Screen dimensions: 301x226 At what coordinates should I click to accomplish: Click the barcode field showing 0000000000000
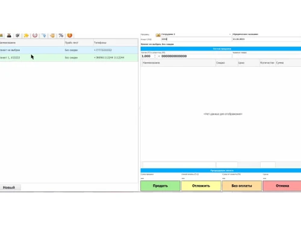click(196, 56)
